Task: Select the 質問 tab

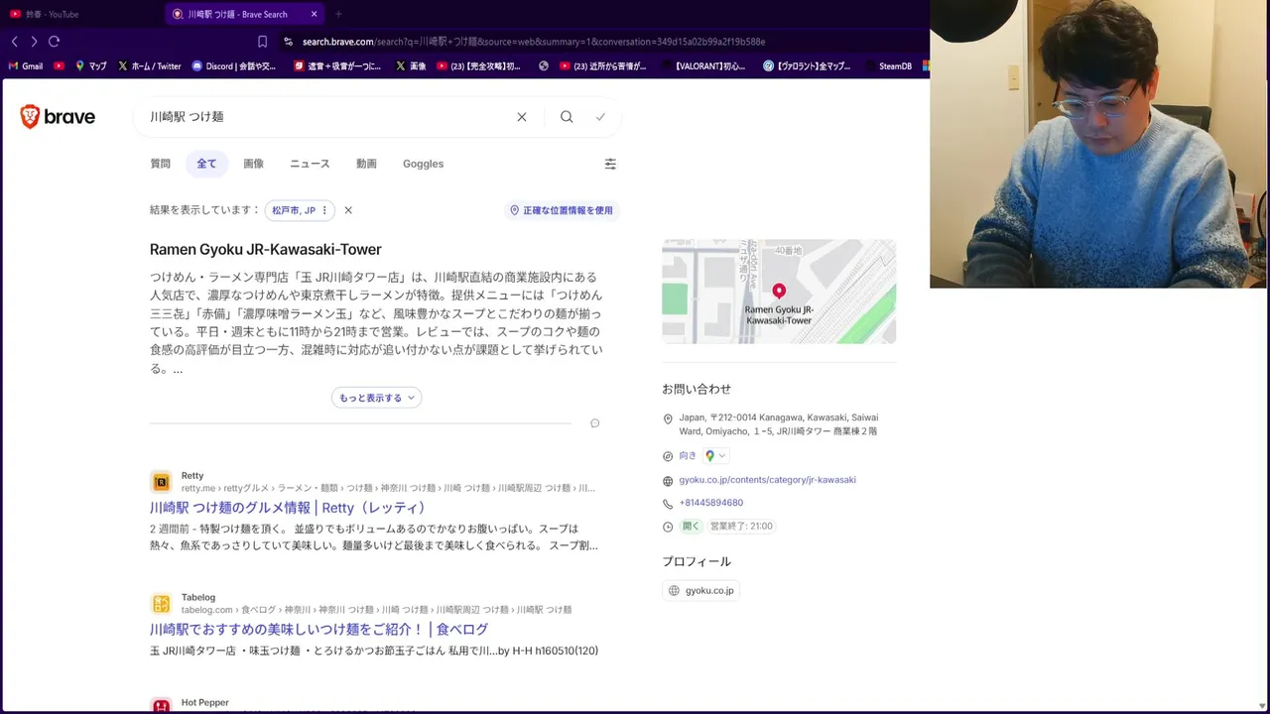Action: 161,164
